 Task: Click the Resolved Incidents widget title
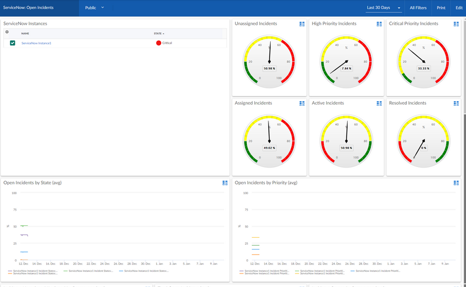click(408, 103)
